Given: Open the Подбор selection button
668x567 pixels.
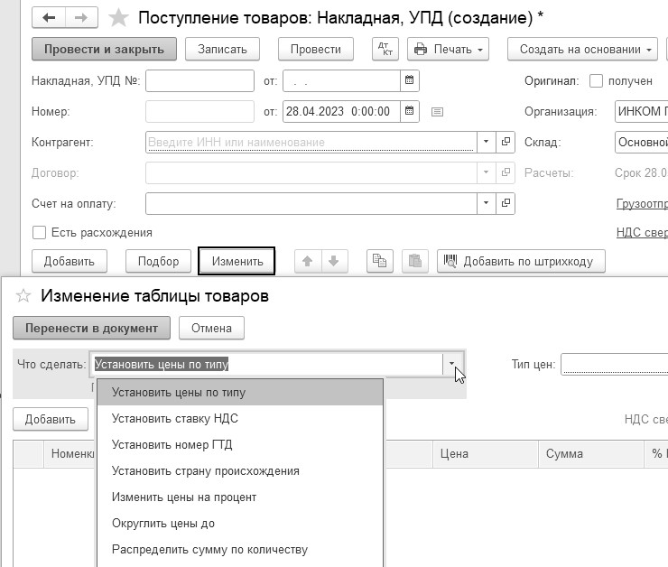Looking at the screenshot, I should point(159,261).
